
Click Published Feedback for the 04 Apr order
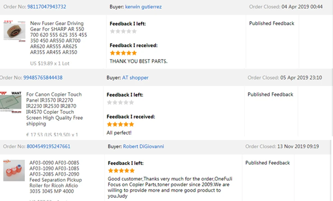272,24
